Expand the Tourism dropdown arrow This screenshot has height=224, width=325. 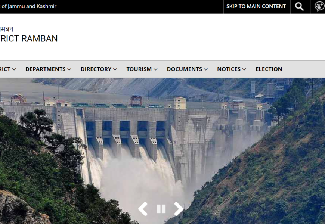[155, 69]
